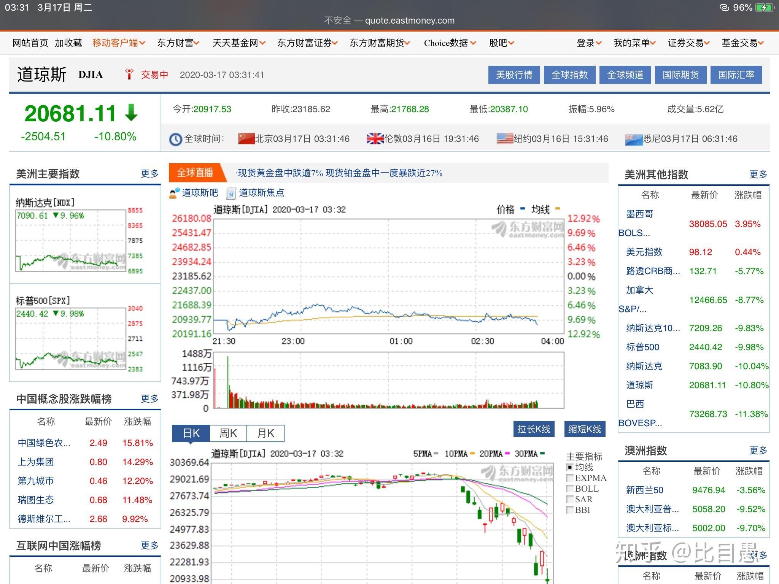Click the Australia flag beside 悉尼 time
779x584 pixels.
pos(634,140)
